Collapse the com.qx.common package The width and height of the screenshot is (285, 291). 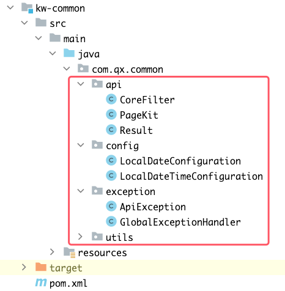tap(67, 68)
